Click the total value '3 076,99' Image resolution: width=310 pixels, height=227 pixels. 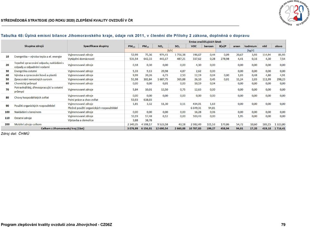pos(133,129)
